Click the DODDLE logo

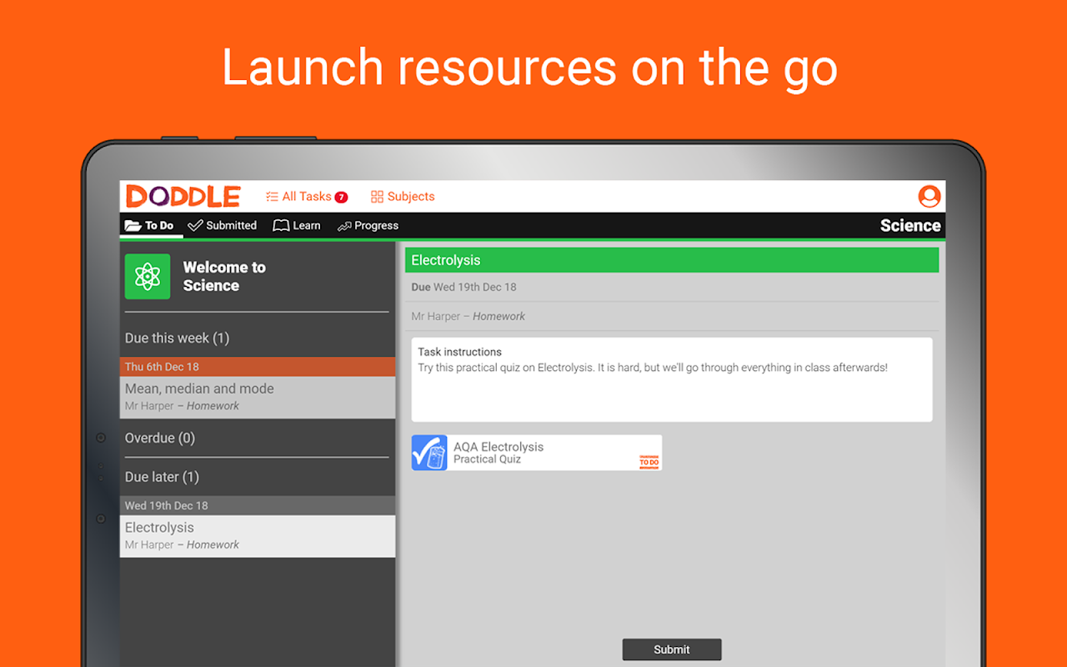click(183, 196)
